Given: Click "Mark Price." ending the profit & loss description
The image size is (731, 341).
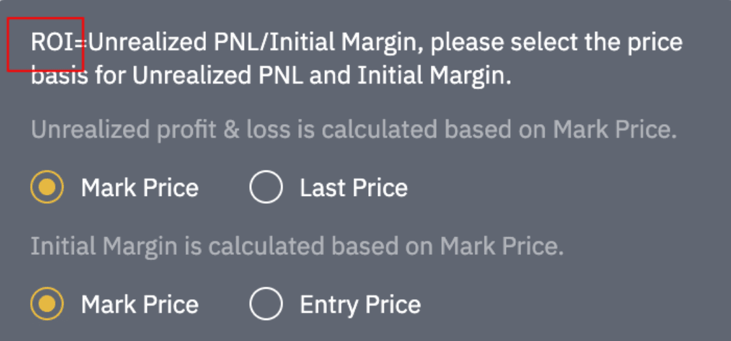Looking at the screenshot, I should pos(615,131).
